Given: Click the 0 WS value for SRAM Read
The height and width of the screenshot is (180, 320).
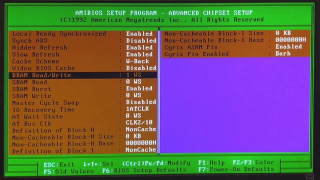Looking at the screenshot, I should click(x=133, y=82).
